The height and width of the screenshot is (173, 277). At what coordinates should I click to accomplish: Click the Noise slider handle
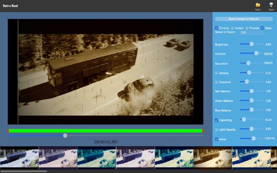253,139
